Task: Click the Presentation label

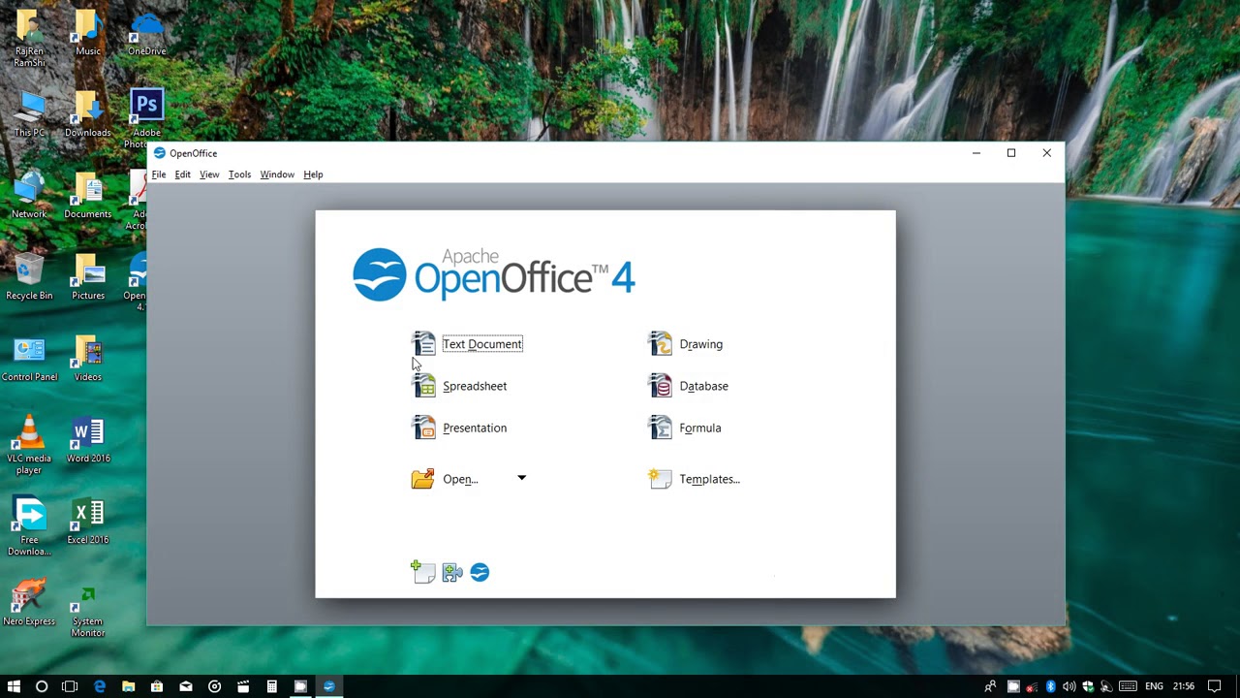Action: point(475,428)
